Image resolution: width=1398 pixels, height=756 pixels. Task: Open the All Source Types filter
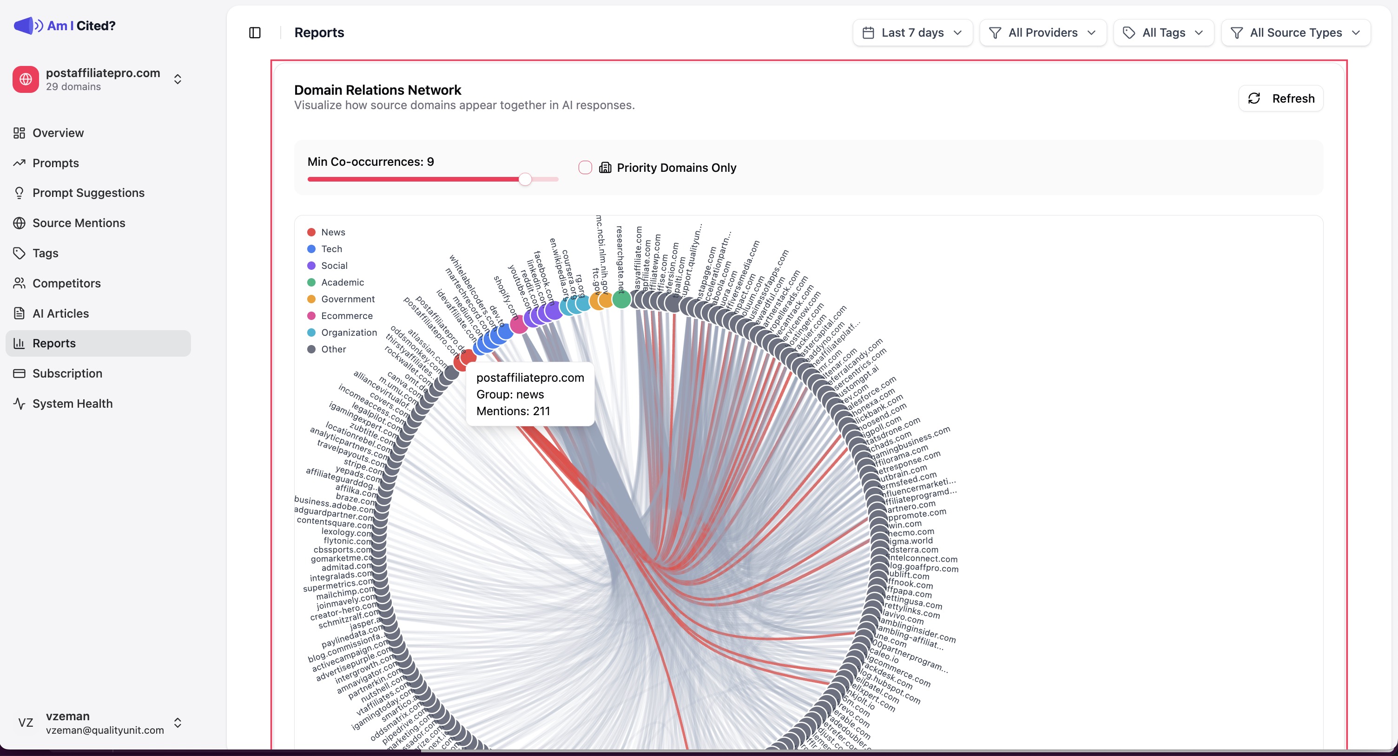click(x=1296, y=33)
